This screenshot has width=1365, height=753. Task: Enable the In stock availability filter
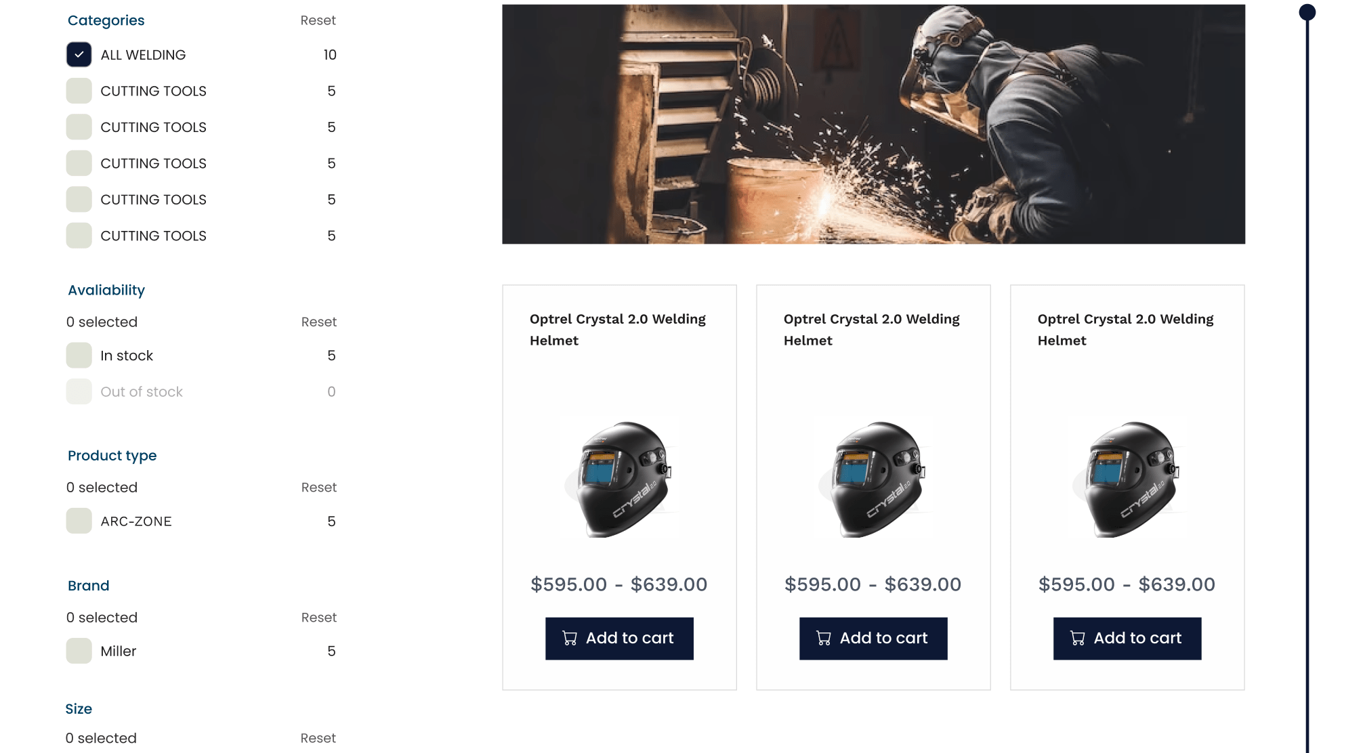point(79,356)
